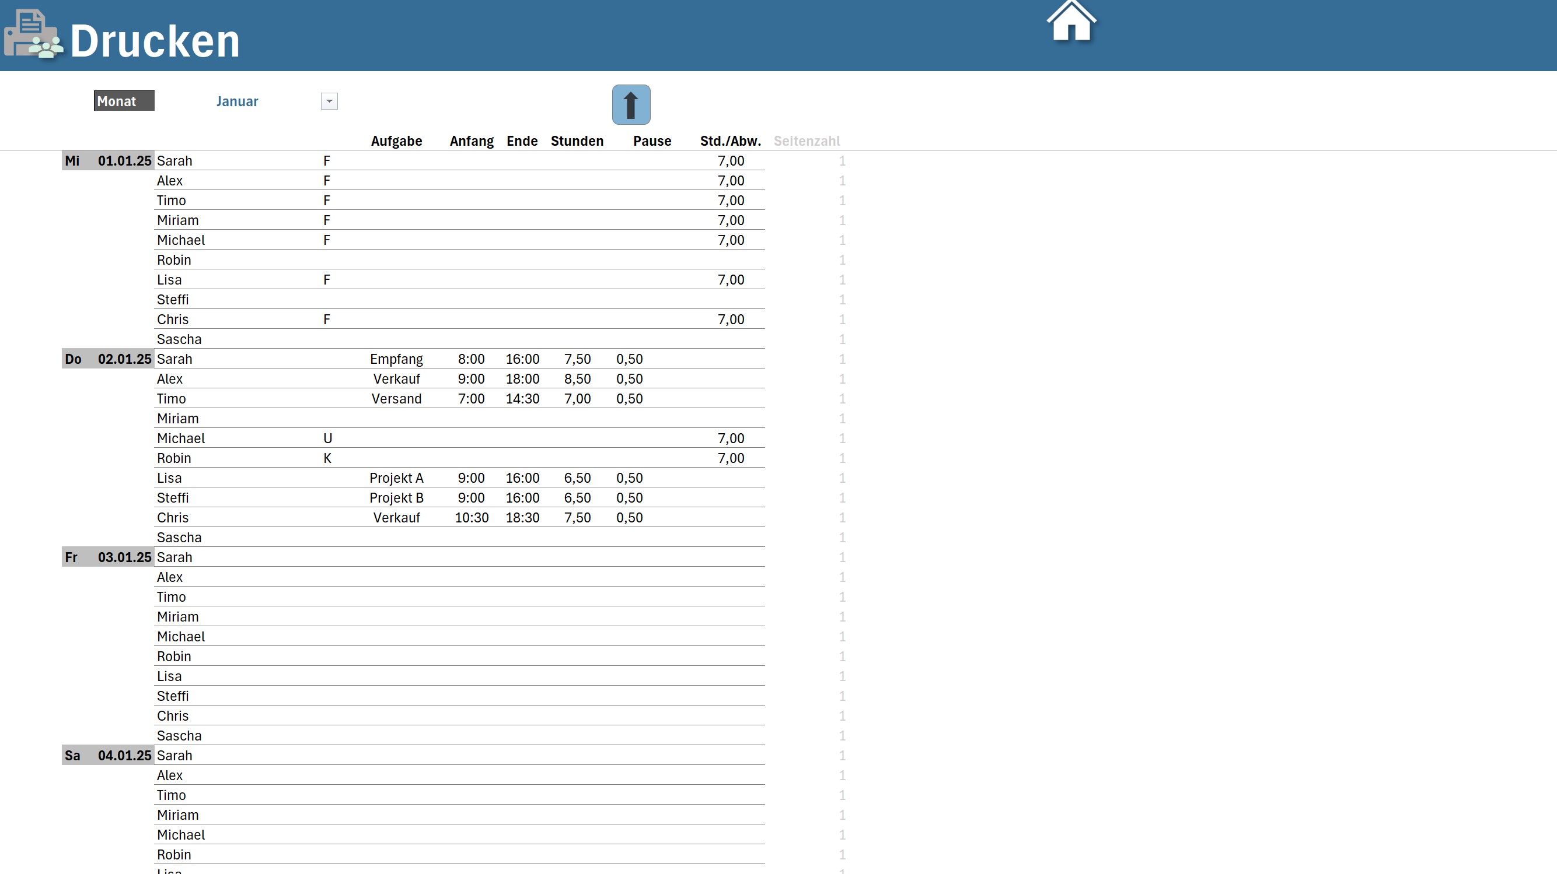This screenshot has width=1557, height=874.
Task: Click the 03.01.25 date cell
Action: pyautogui.click(x=124, y=557)
